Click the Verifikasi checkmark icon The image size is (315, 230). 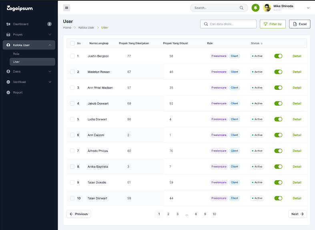click(8, 82)
